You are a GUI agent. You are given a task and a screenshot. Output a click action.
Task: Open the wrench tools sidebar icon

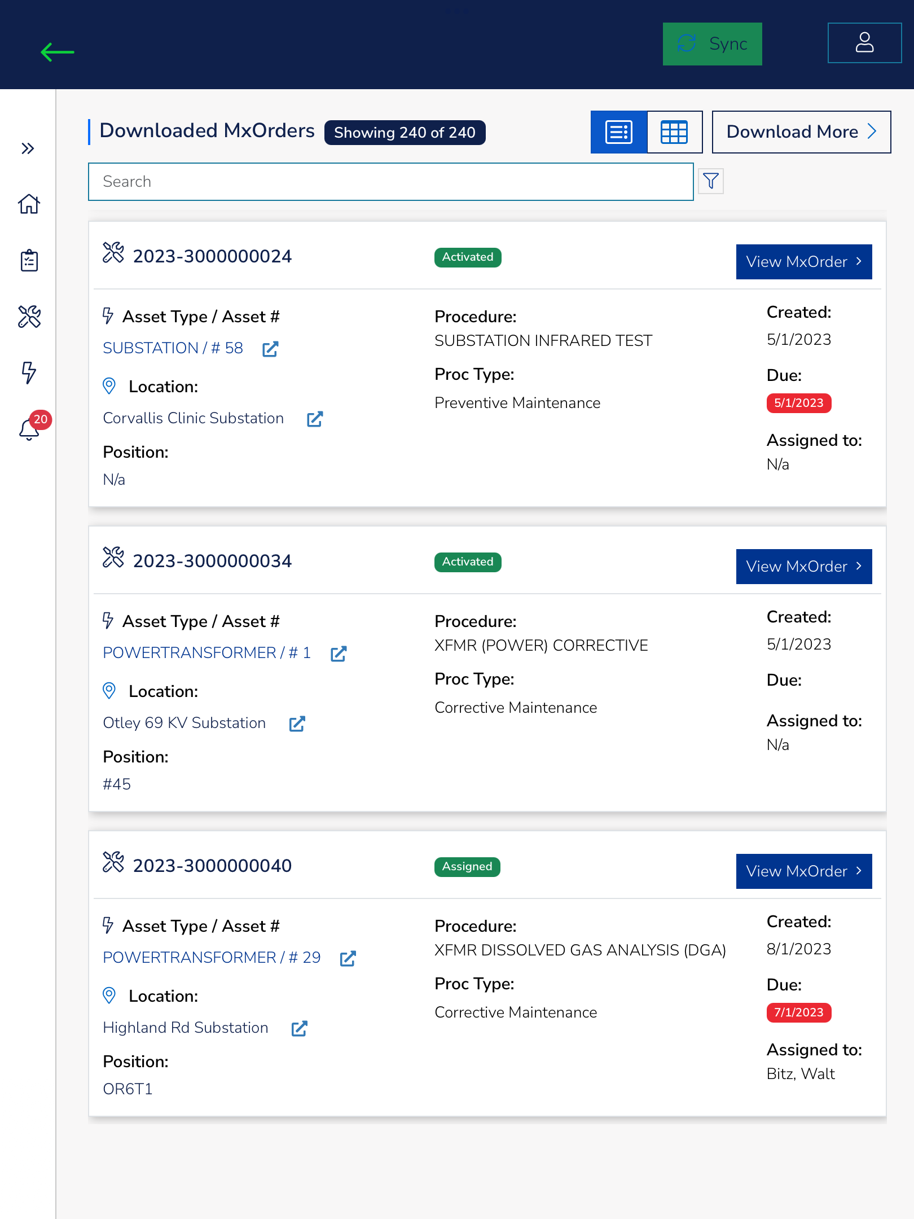pyautogui.click(x=29, y=317)
